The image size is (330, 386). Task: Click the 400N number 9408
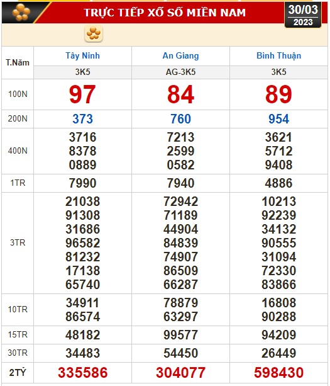click(x=278, y=165)
